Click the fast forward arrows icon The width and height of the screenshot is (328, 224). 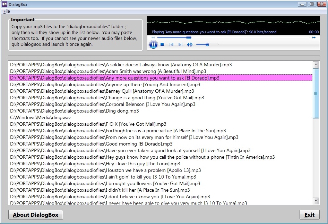314,38
